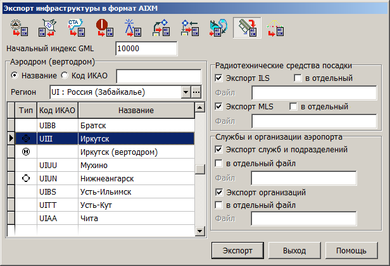Click the UIBB code cell

coord(58,125)
